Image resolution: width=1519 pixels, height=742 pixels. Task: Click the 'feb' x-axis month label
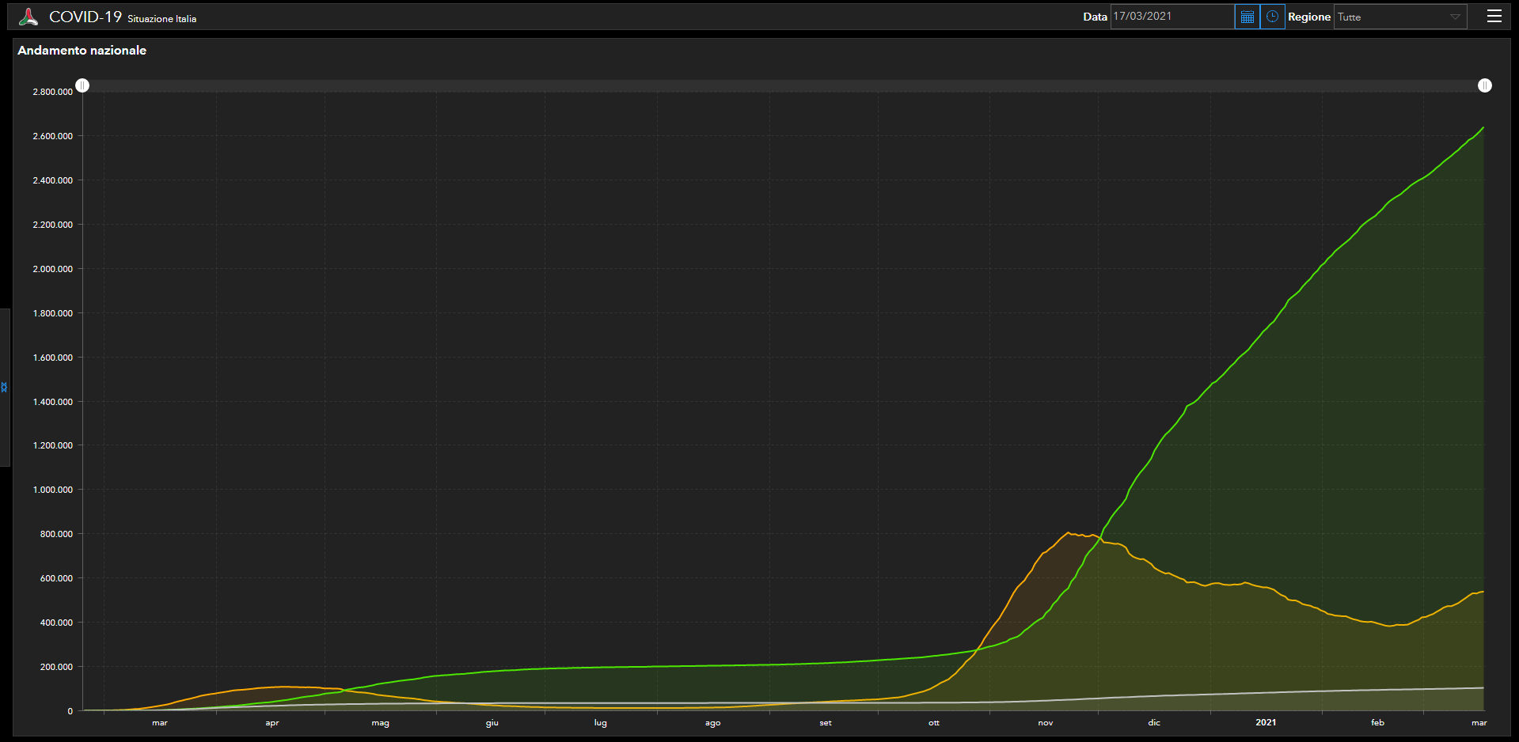tap(1378, 723)
